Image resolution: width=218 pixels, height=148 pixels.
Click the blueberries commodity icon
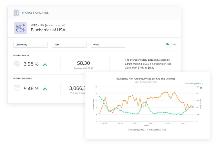[20, 28]
